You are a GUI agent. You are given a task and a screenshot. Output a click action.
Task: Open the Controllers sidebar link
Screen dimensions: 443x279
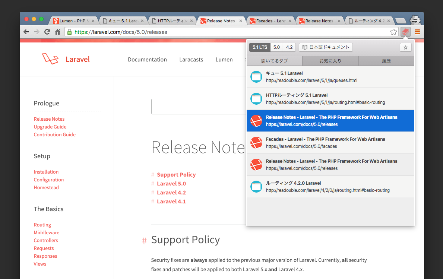(46, 240)
